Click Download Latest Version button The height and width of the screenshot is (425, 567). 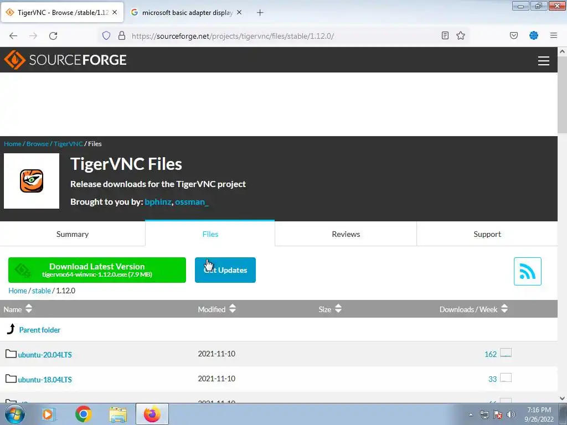coord(97,270)
